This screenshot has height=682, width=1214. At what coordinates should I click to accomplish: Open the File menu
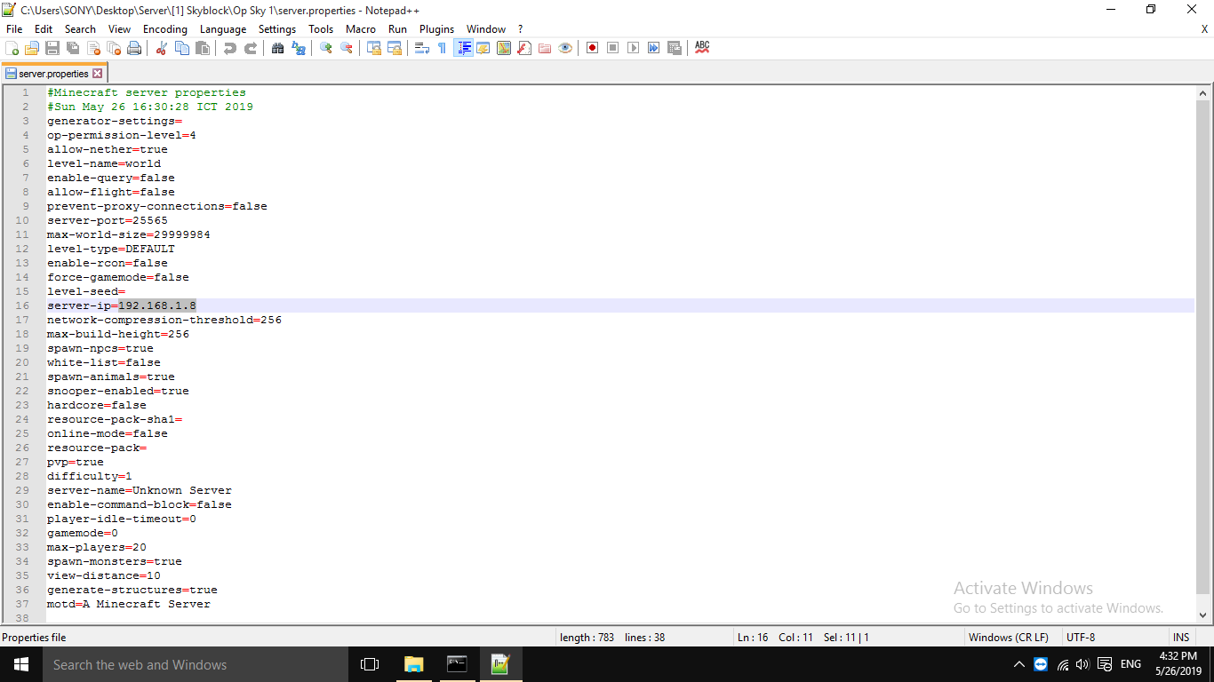pos(14,28)
